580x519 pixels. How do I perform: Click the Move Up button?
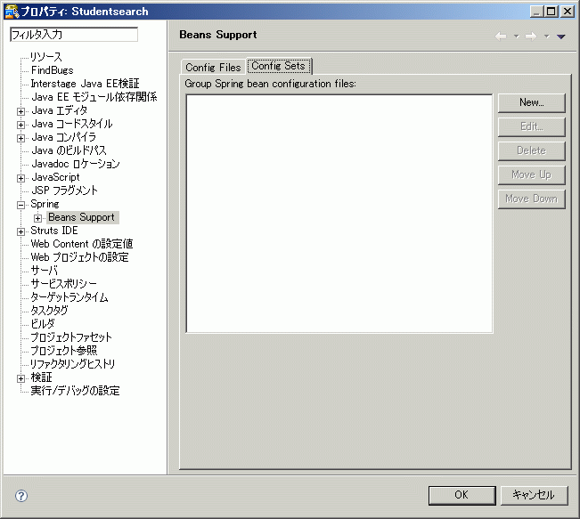click(x=532, y=174)
